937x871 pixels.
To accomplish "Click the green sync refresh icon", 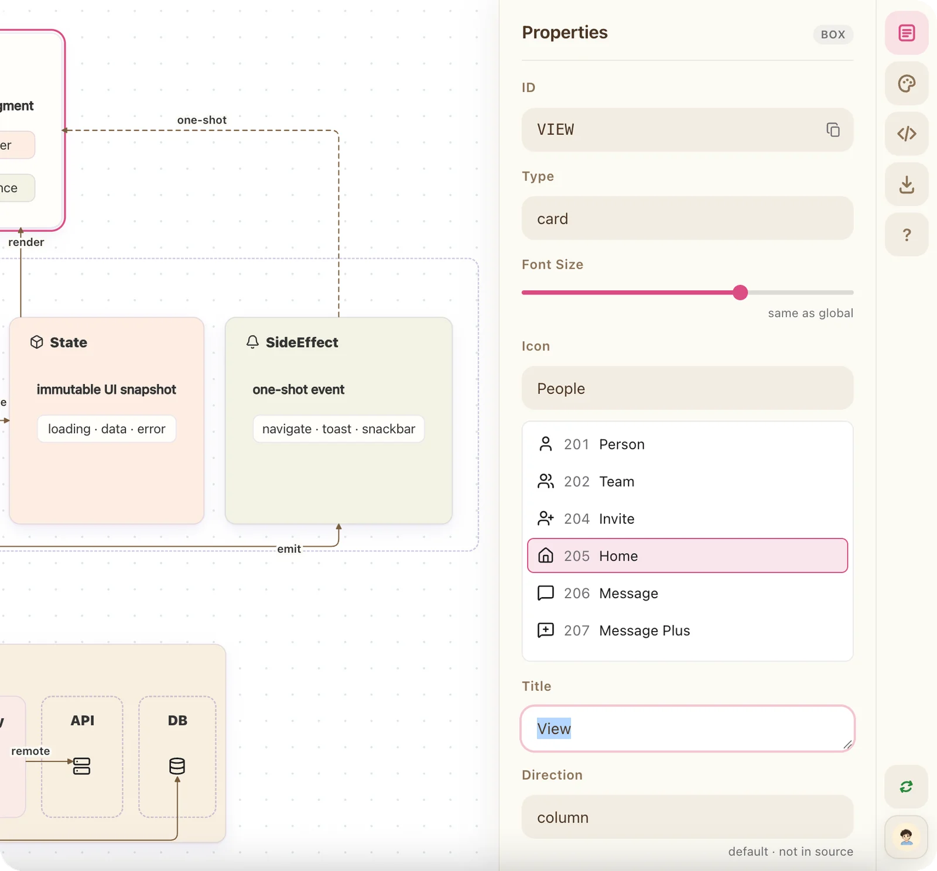I will pos(907,787).
